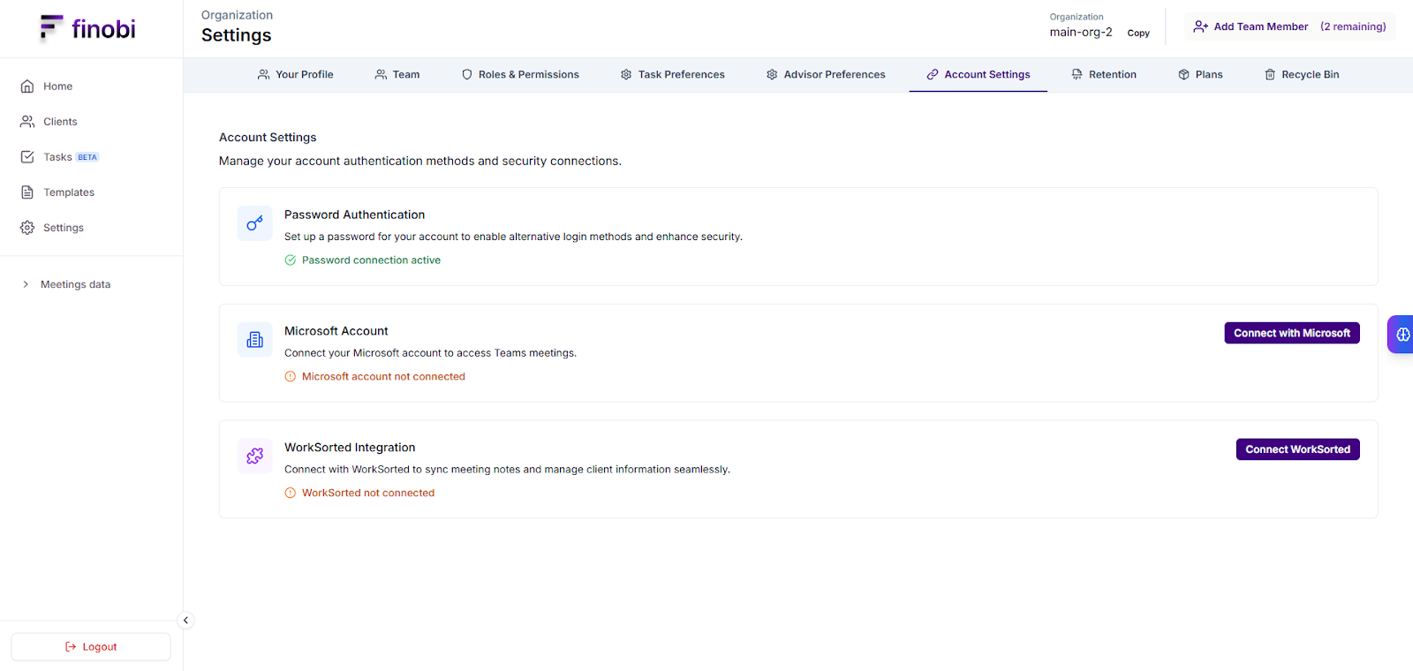Open the Recycle Bin tab
This screenshot has height=671, width=1413.
click(1302, 75)
